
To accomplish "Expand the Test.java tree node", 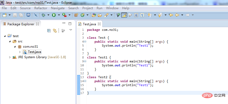I will tap(20, 52).
